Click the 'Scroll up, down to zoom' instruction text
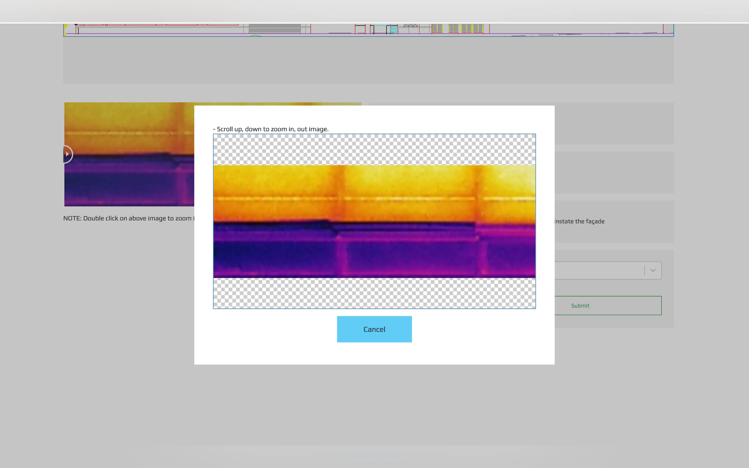 click(271, 129)
